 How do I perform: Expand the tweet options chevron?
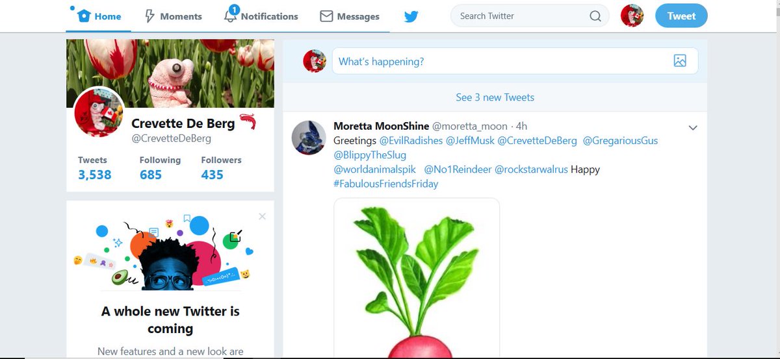click(x=693, y=128)
